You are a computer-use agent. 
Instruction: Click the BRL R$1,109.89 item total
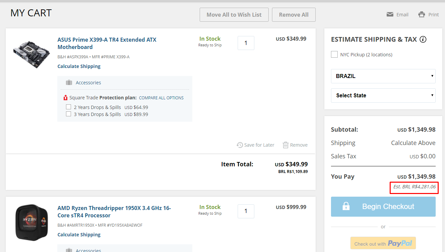(293, 172)
